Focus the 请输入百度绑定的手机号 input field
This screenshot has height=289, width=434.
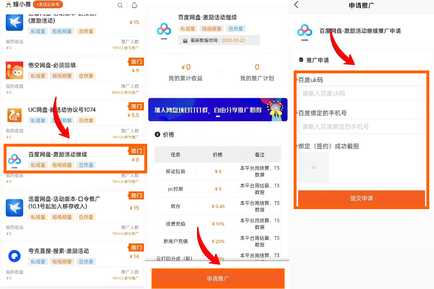point(361,126)
